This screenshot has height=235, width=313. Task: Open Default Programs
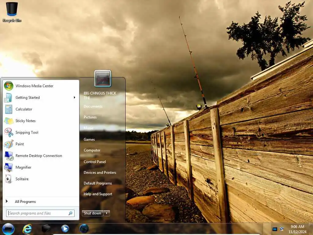pyautogui.click(x=98, y=183)
